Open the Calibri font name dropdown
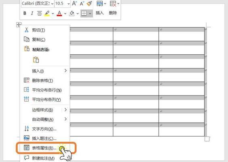 [38, 3]
